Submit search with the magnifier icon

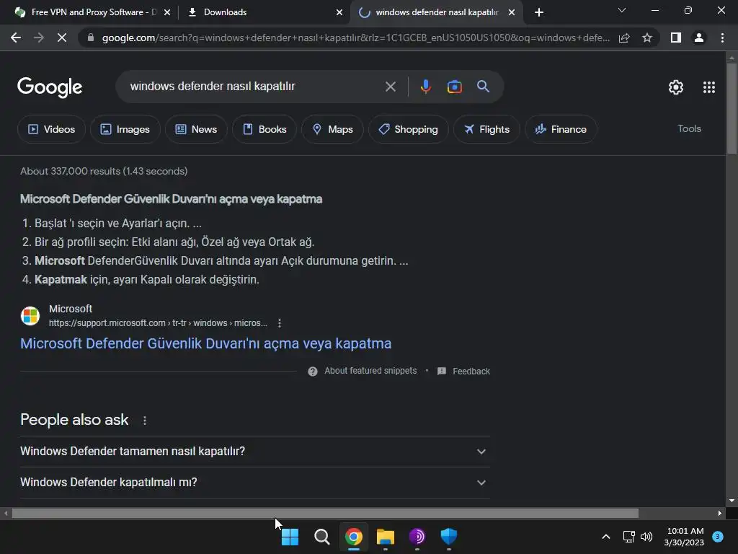(483, 87)
